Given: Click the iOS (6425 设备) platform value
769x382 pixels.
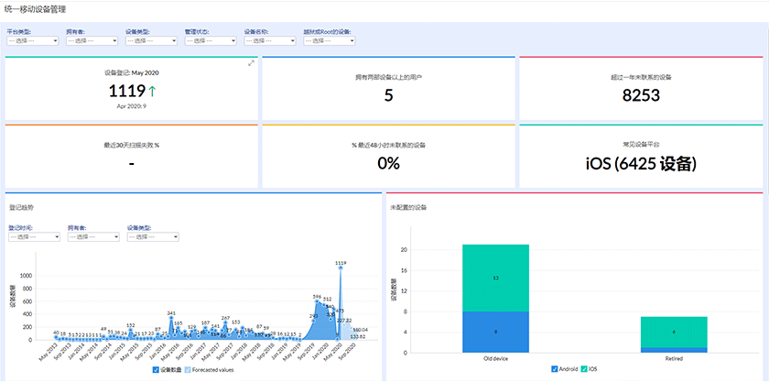Looking at the screenshot, I should click(641, 163).
